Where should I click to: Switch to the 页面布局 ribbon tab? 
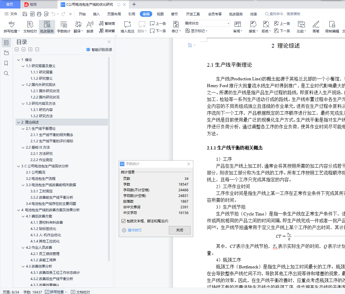(114, 14)
